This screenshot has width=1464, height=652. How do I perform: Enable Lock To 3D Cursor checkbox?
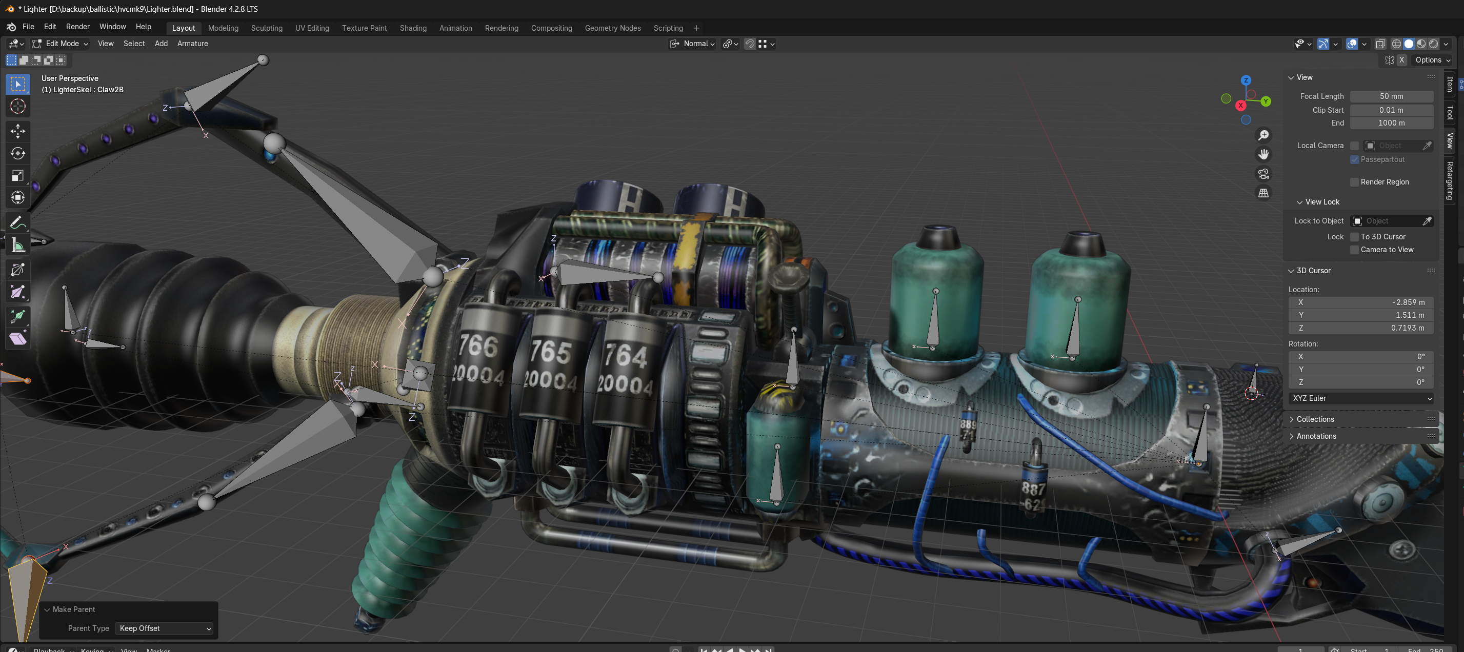pyautogui.click(x=1354, y=237)
